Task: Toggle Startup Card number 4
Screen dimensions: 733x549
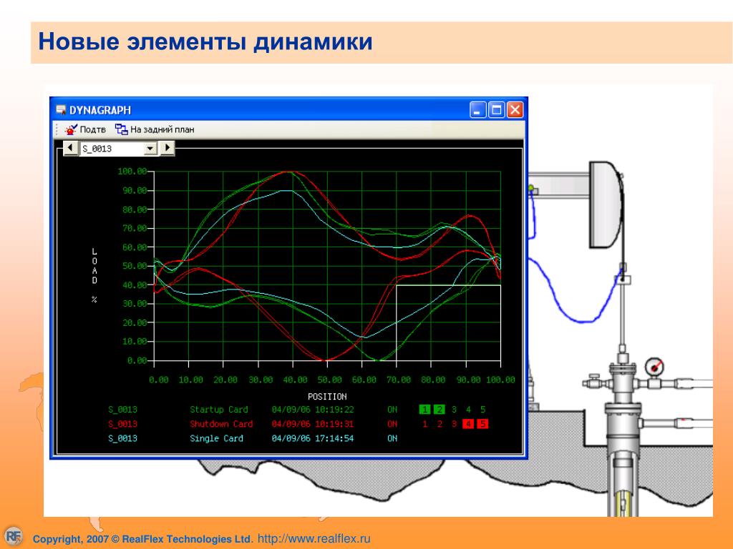Action: [468, 410]
